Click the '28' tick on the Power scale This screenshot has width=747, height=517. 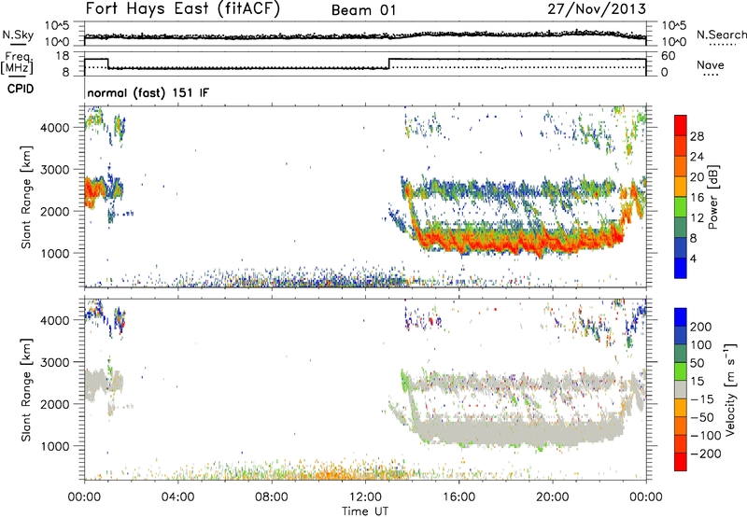pos(697,136)
